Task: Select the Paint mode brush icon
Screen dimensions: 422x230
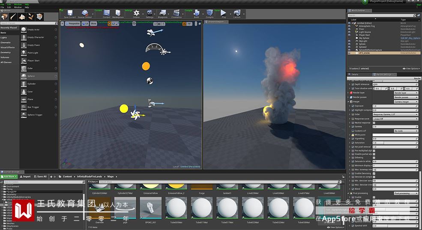Action: click(x=13, y=17)
